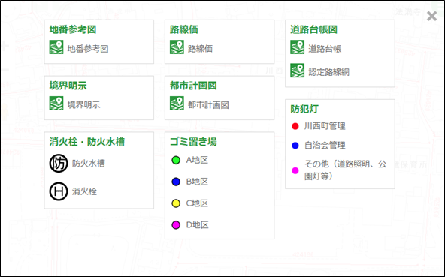Screen dimensions: 445x277
Task: Select the 川西町管理 text
Action: tap(325, 126)
